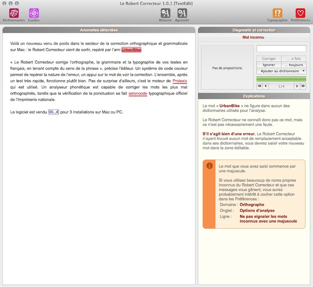
Task: Click the 'Pas de propositions' suggestions list
Action: click(227, 67)
